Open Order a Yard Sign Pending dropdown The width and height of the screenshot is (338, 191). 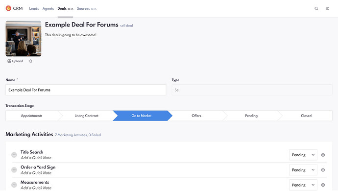click(x=303, y=170)
